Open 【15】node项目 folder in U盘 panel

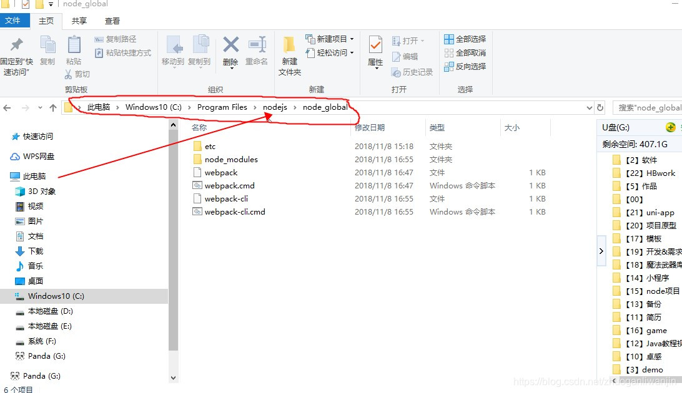[646, 291]
